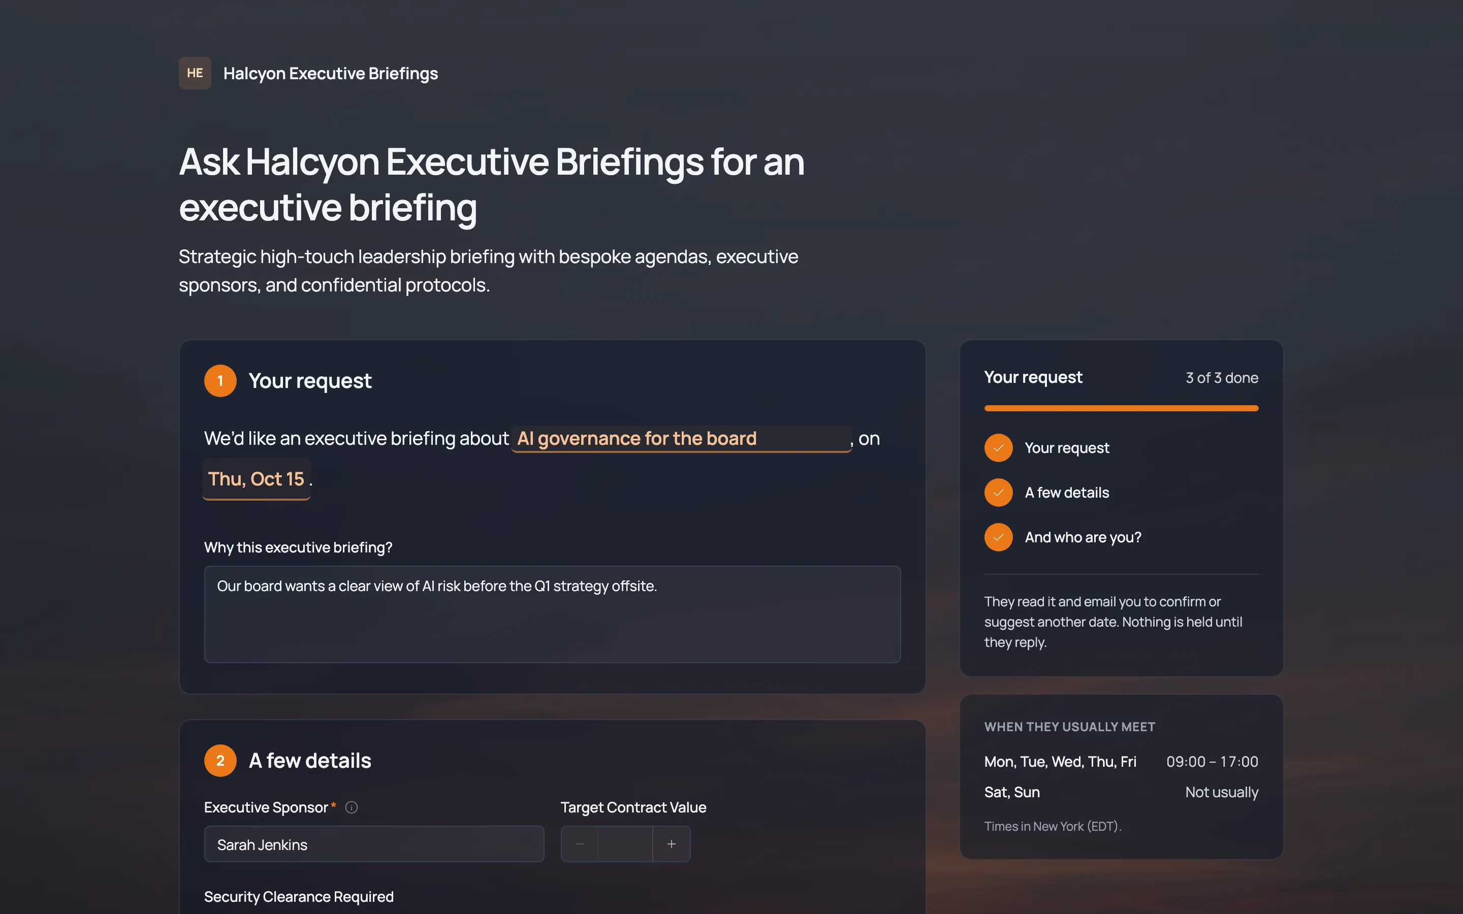The image size is (1463, 914).
Task: Decrease the Target Contract Value with minus
Action: pyautogui.click(x=580, y=844)
